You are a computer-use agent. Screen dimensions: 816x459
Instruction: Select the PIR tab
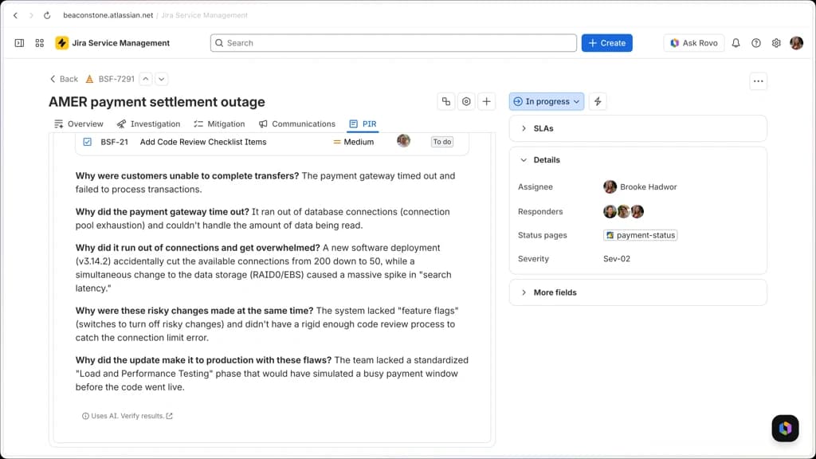coord(363,124)
